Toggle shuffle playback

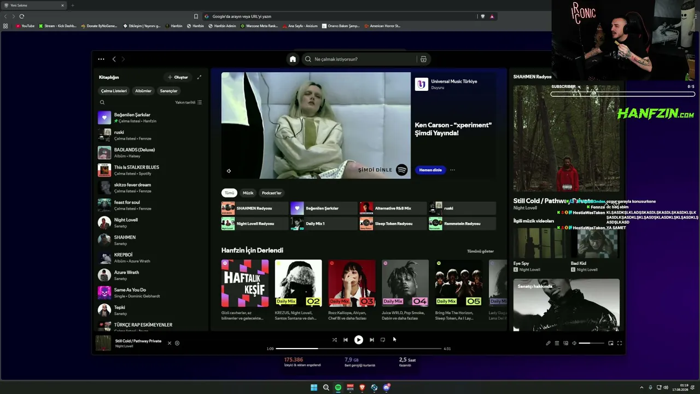pyautogui.click(x=334, y=340)
